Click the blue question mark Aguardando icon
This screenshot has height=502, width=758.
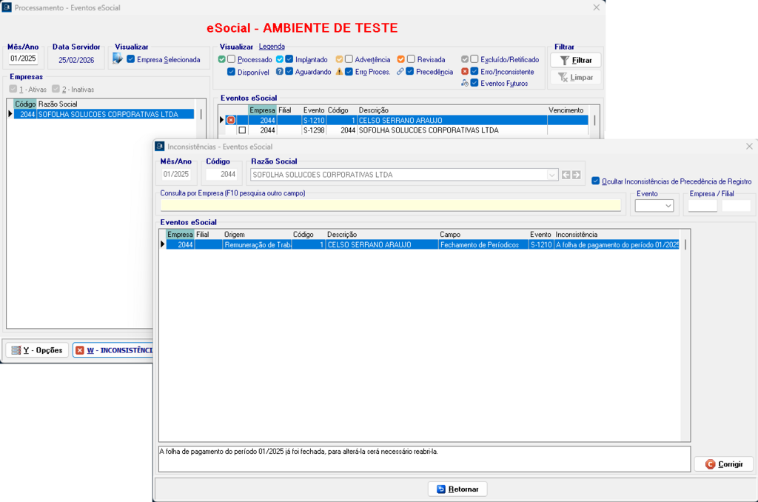280,72
